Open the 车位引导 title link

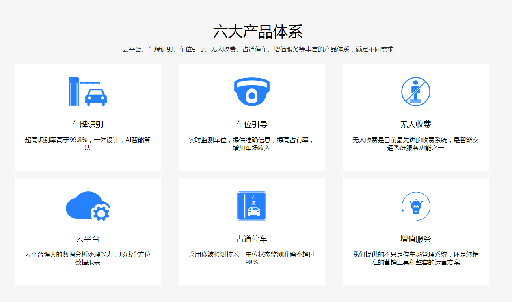pos(251,124)
